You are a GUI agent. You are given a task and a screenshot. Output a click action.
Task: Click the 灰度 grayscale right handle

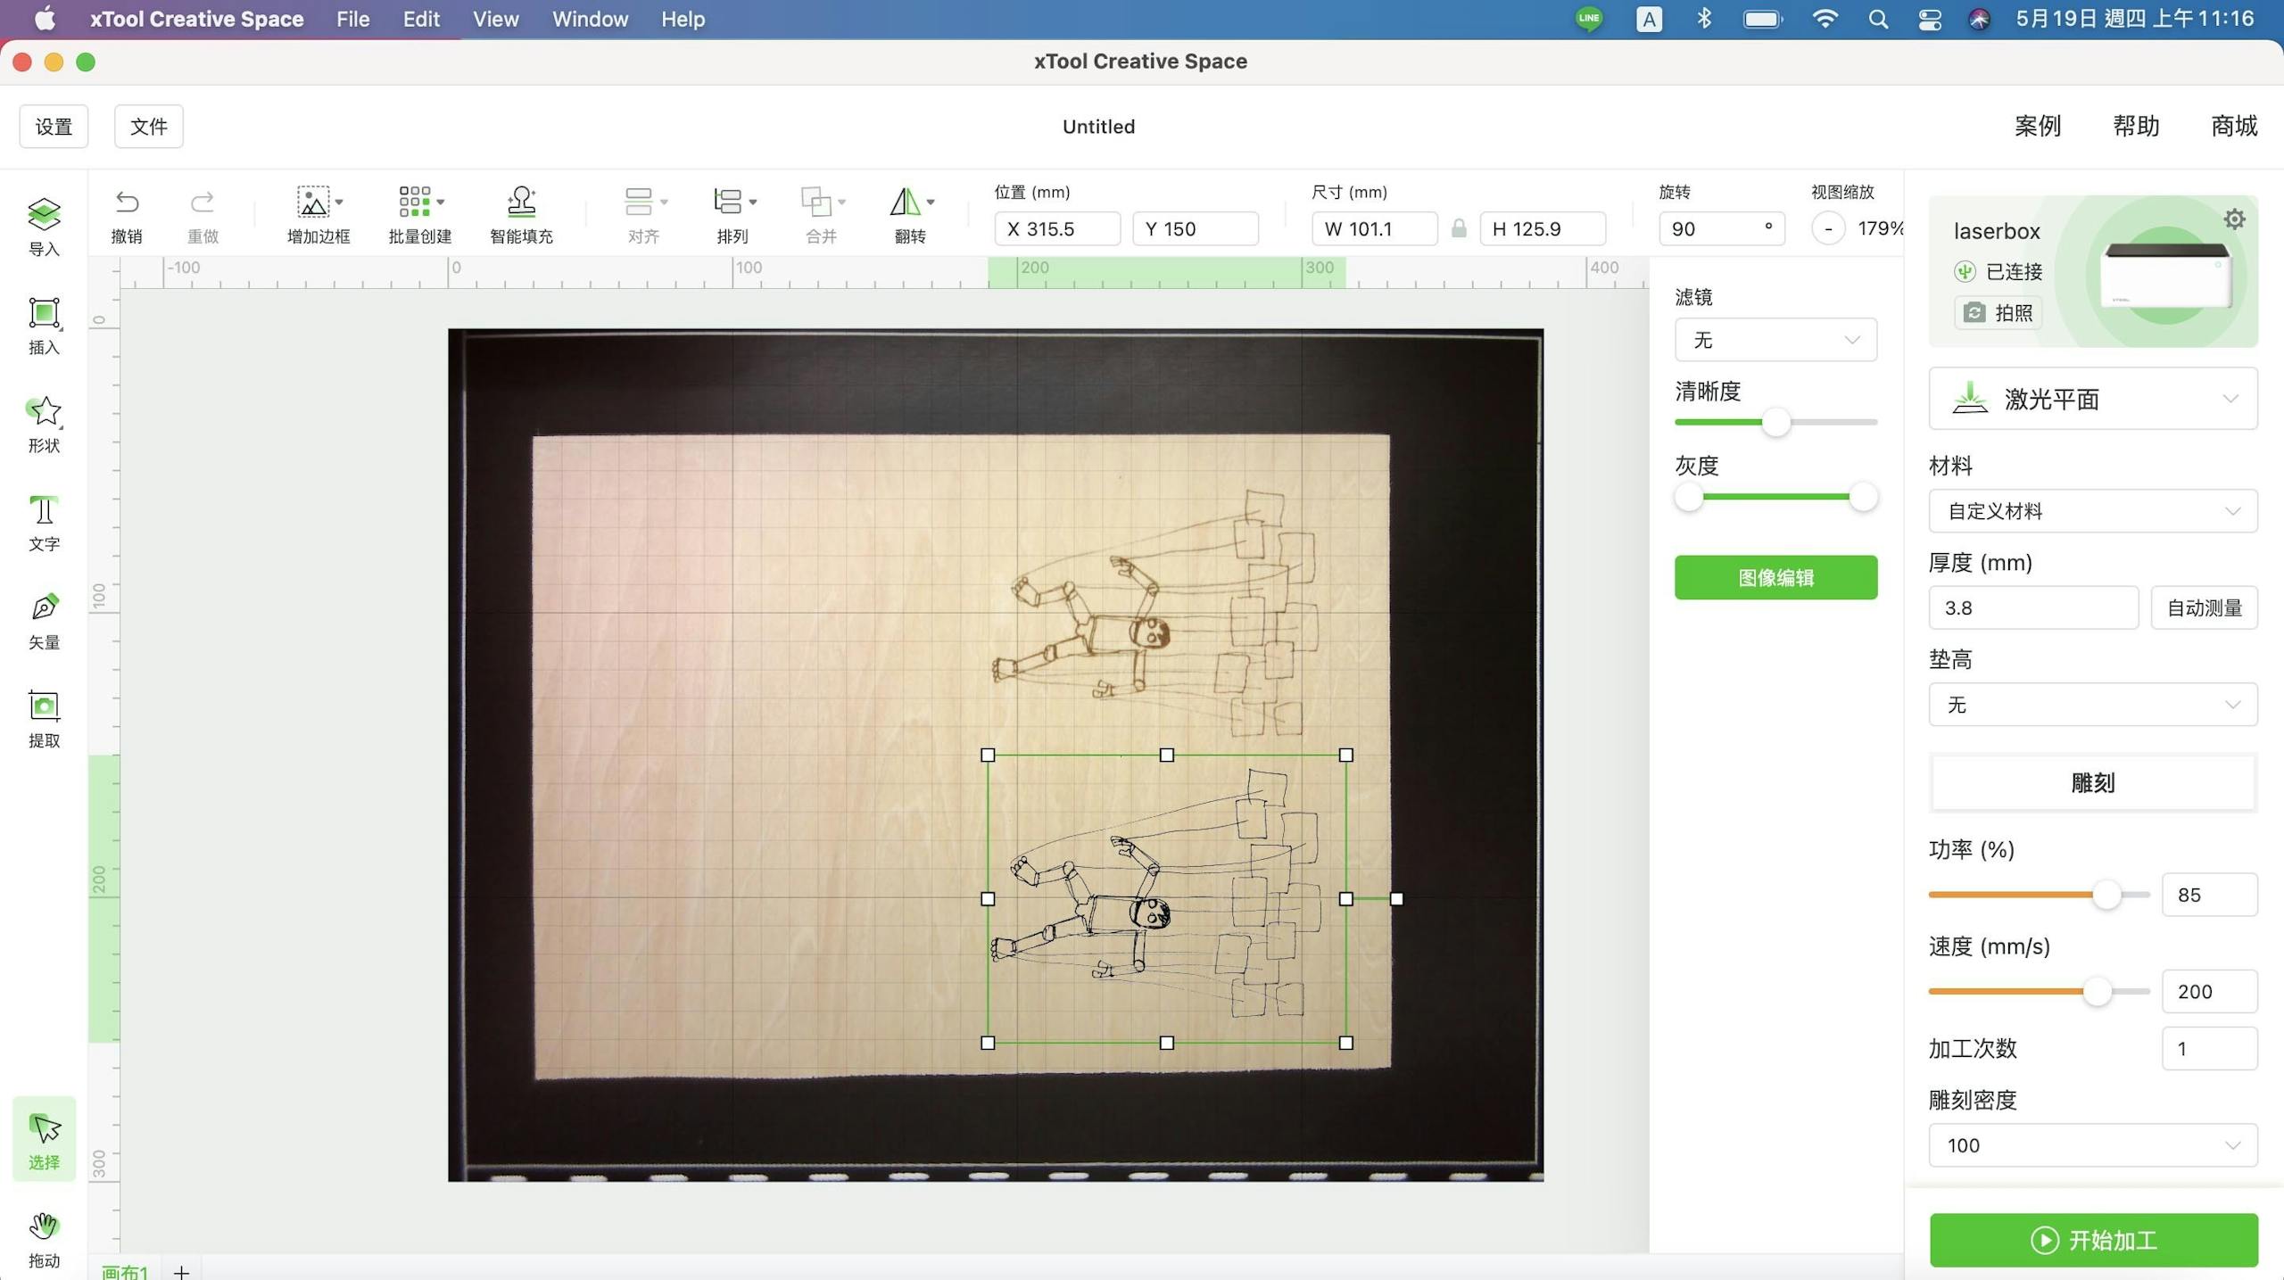coord(1863,497)
